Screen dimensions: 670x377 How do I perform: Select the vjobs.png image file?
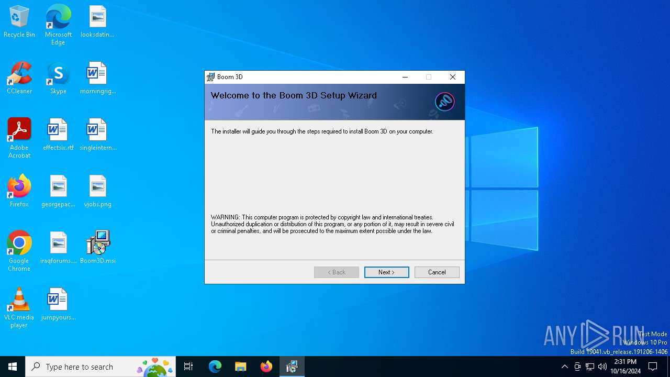tap(98, 192)
